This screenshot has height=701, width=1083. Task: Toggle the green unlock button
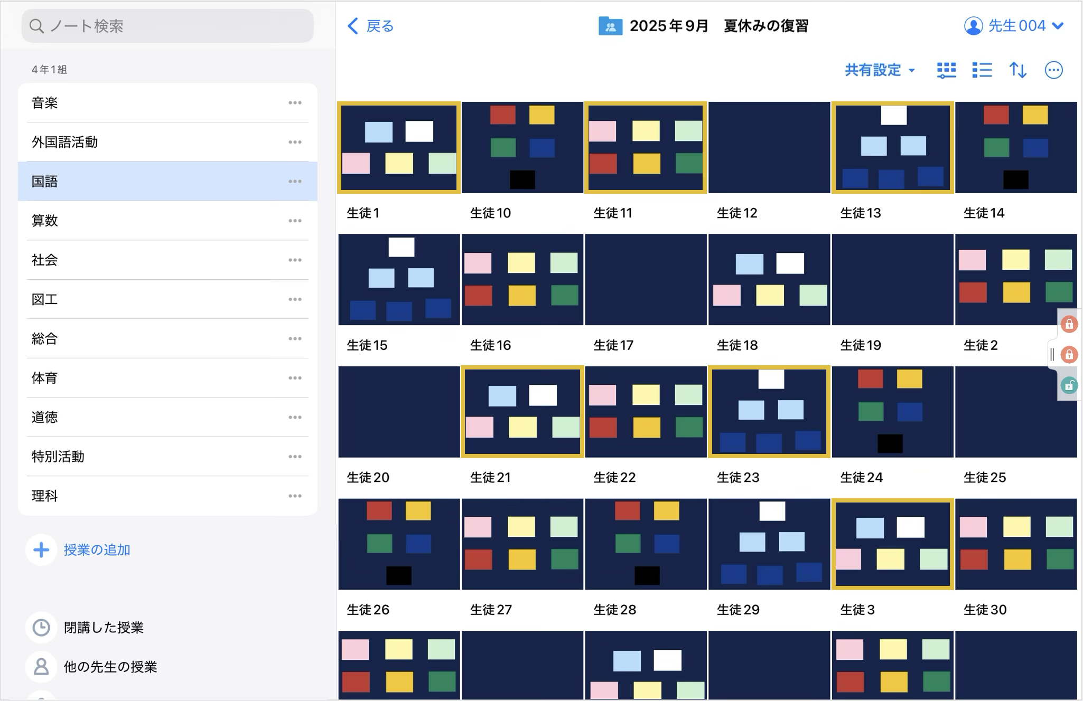click(1069, 385)
